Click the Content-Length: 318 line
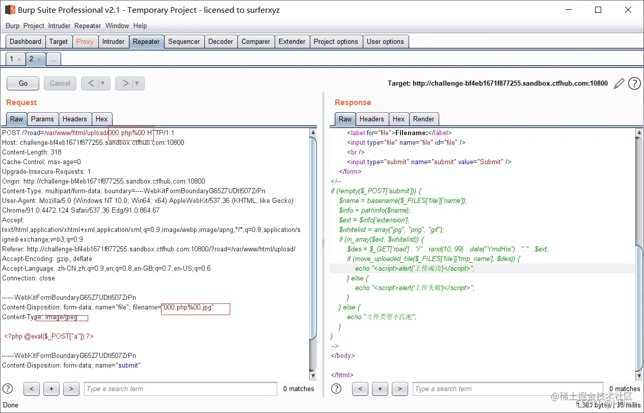644x413 pixels. (x=32, y=152)
